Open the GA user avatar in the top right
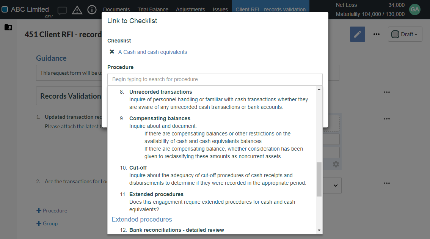 414,9
